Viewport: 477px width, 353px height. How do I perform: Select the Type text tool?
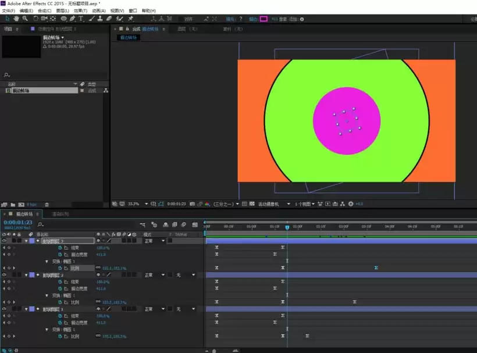tap(81, 19)
